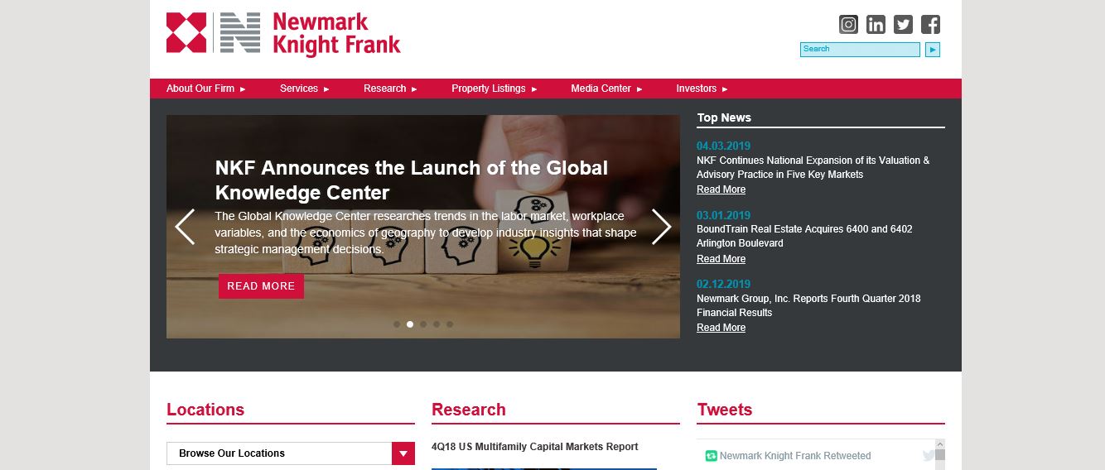Click into the Search input field
The image size is (1105, 470).
pyautogui.click(x=859, y=50)
